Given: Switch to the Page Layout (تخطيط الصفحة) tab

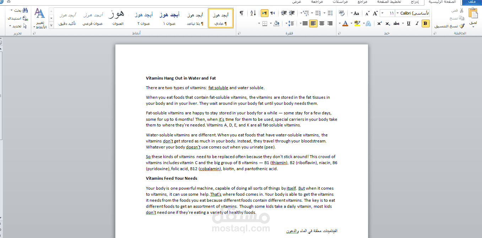Looking at the screenshot, I should tap(389, 2).
